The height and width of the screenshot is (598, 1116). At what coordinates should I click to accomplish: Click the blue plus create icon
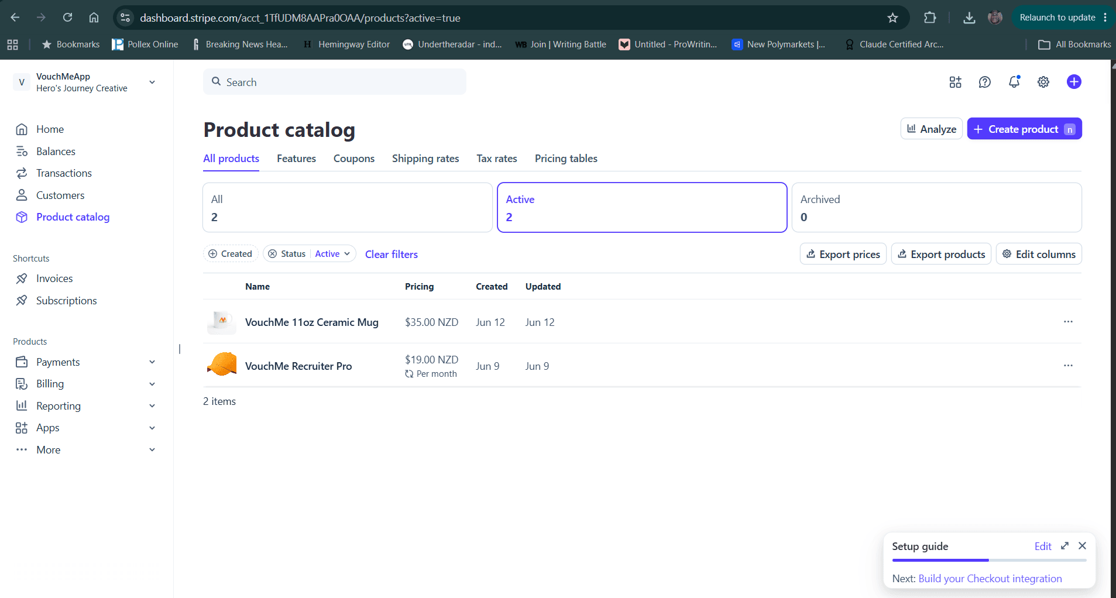1074,82
